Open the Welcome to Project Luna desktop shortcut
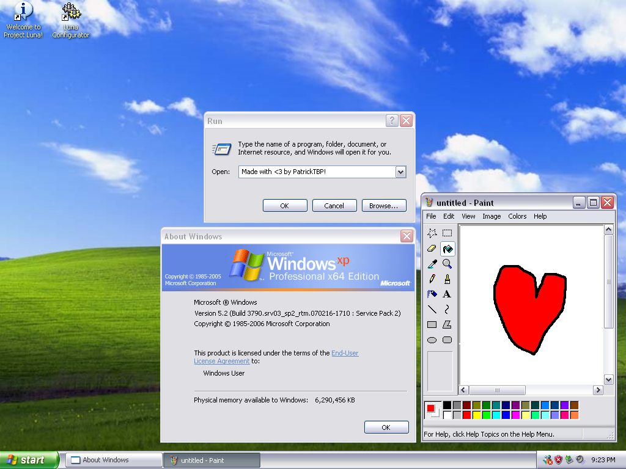Screen dimensions: 626x469 pos(23,20)
